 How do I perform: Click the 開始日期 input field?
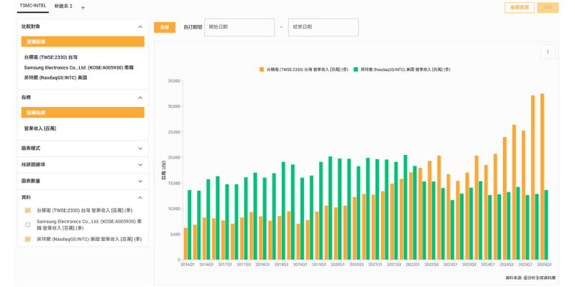click(x=240, y=27)
